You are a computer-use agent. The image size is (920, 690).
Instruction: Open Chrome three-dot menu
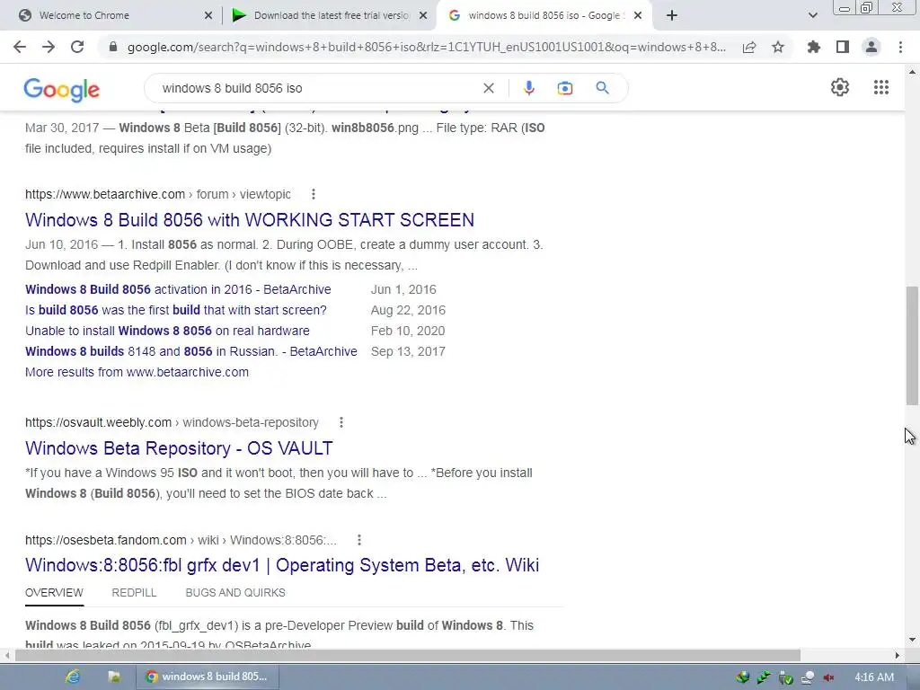(x=900, y=47)
